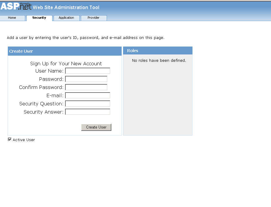Uncheck the Active User checkbox
The height and width of the screenshot is (207, 271).
(x=10, y=140)
